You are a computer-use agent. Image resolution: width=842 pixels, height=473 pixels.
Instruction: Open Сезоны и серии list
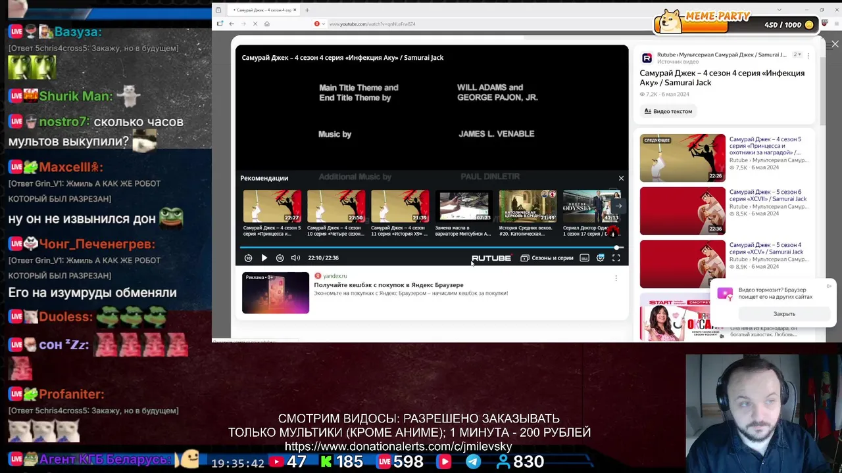click(547, 258)
